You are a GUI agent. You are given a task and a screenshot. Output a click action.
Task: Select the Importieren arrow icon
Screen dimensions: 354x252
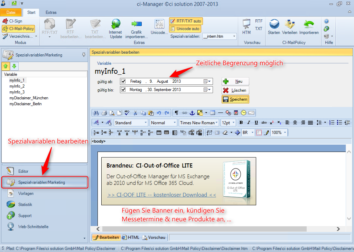(309, 28)
